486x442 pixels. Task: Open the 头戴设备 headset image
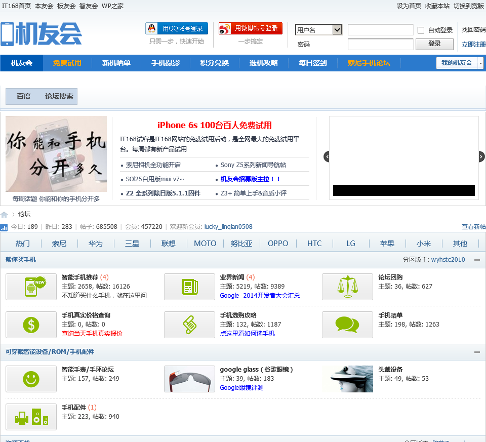point(347,379)
